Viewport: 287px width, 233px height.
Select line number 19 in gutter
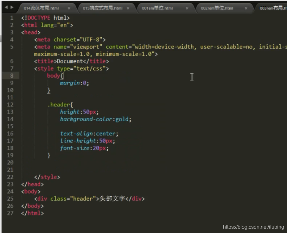click(10, 155)
